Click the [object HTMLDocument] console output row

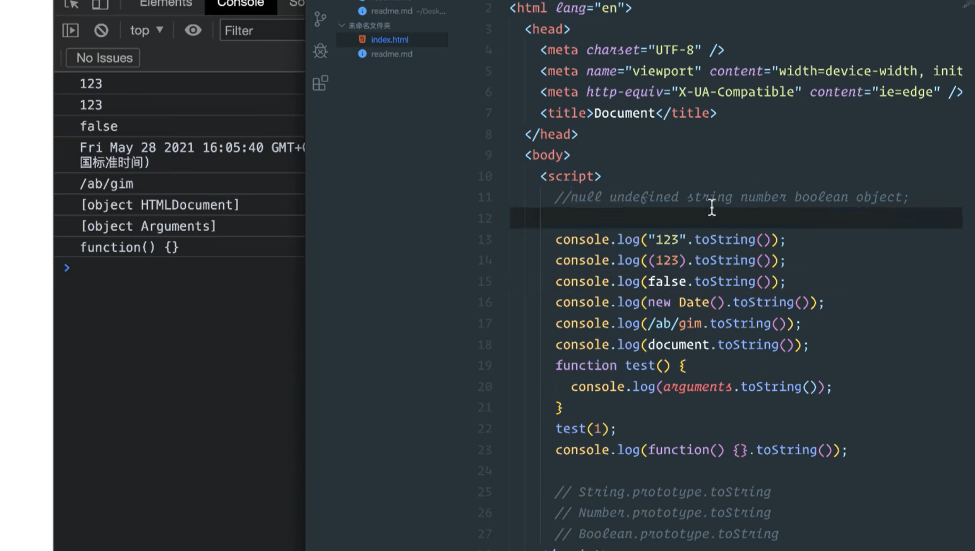click(179, 205)
